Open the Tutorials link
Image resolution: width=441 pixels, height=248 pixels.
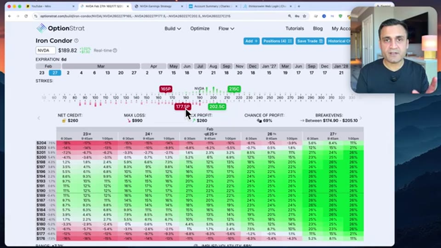pyautogui.click(x=294, y=28)
